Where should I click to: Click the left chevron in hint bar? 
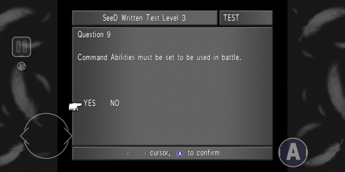tap(128, 154)
